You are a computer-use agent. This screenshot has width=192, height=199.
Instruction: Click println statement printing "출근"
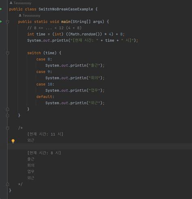click(75, 65)
